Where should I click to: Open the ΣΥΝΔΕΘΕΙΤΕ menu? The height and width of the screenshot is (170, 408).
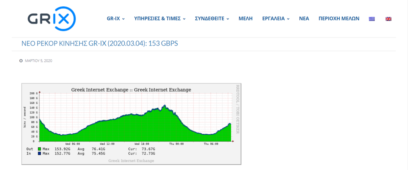(x=210, y=18)
